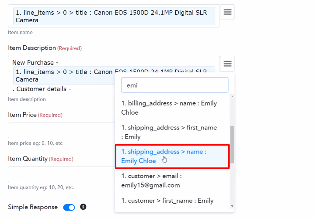Viewport: 317px width, 218px height.
Task: Click the info icon next to Simple Response
Action: [x=83, y=207]
